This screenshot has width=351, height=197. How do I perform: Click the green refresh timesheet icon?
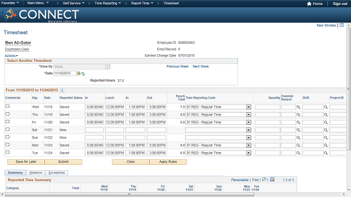pos(83,74)
